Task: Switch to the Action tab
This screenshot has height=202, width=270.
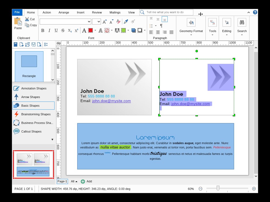Action: (47, 12)
